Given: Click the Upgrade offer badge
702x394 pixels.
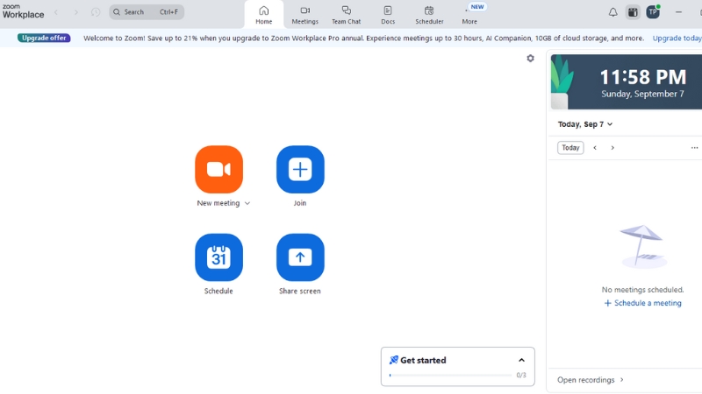Looking at the screenshot, I should pyautogui.click(x=44, y=38).
